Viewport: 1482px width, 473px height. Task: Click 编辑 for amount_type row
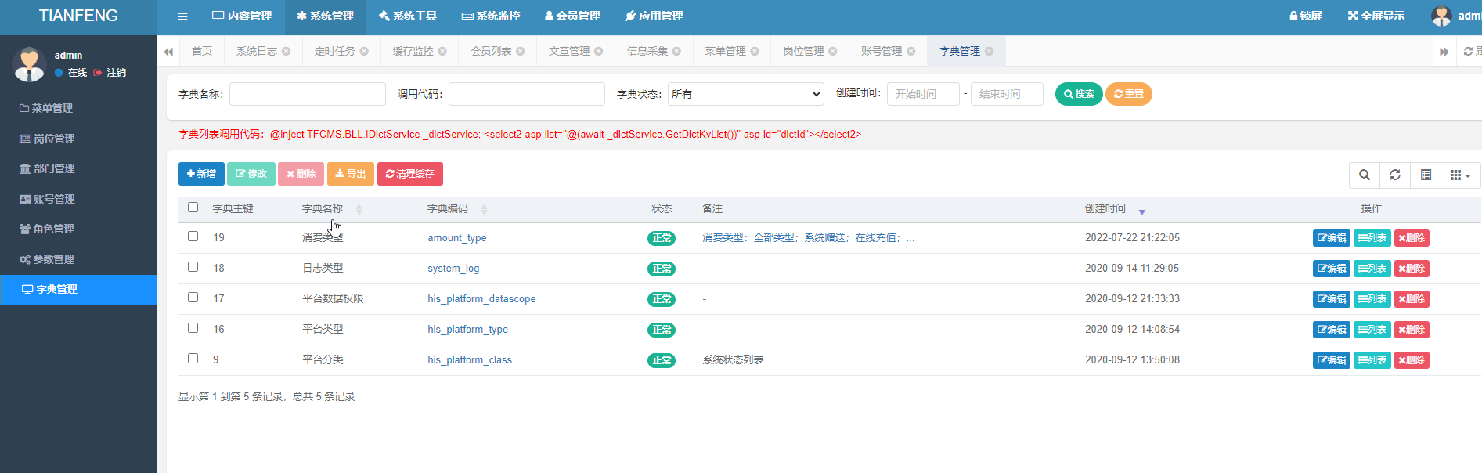1332,238
